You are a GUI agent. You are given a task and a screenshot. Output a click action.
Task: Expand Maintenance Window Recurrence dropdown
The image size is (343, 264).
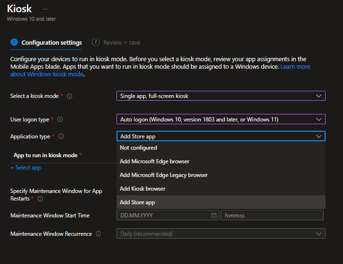click(x=221, y=234)
